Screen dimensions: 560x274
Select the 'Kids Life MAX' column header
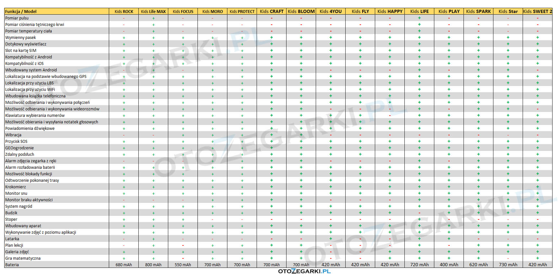153,11
